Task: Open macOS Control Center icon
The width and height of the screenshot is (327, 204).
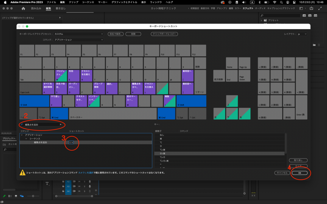Action: tap(294, 2)
